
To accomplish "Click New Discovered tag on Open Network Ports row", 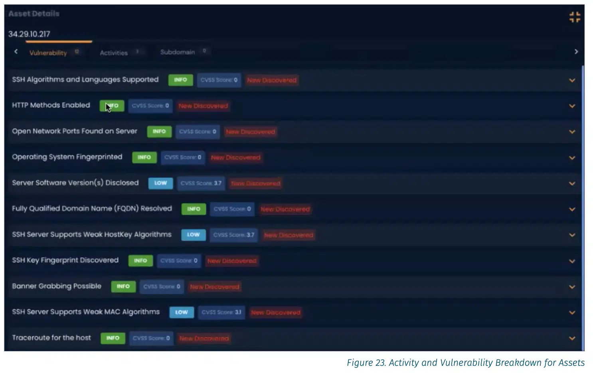I will [250, 132].
